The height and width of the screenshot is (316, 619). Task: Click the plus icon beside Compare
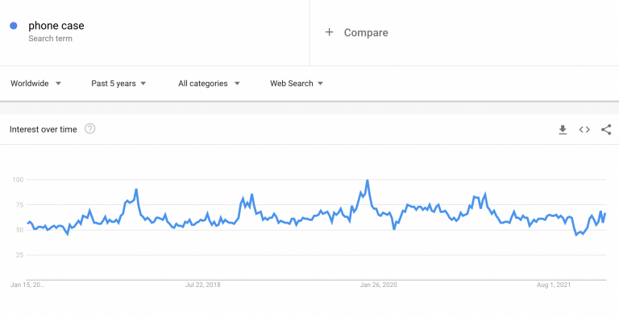point(329,32)
